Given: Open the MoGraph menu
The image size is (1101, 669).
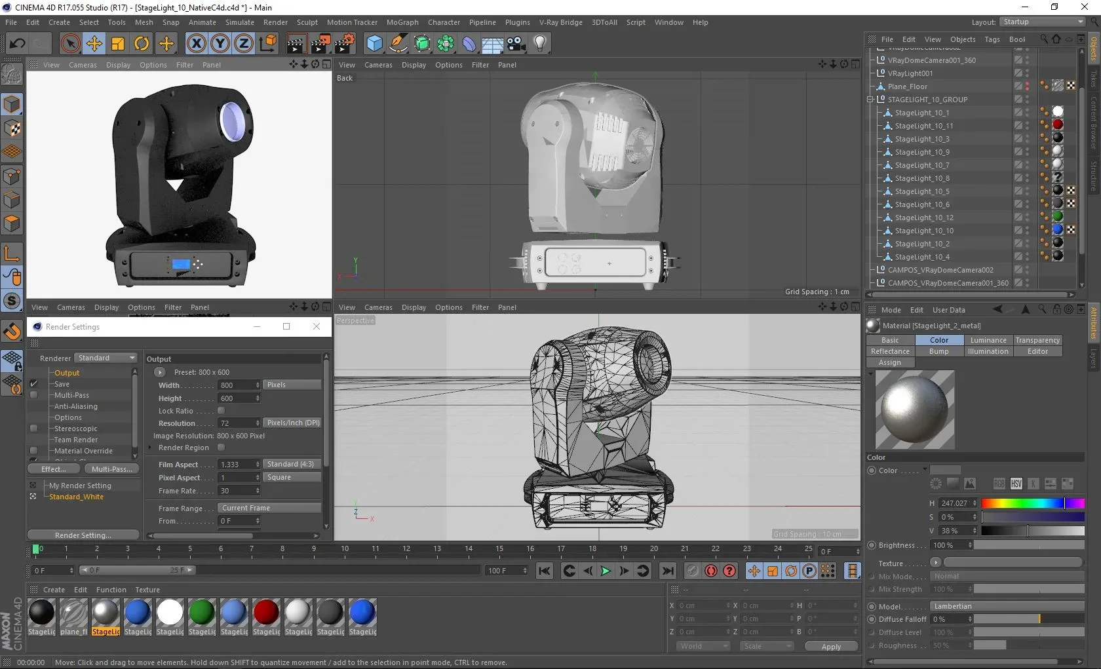Looking at the screenshot, I should pyautogui.click(x=402, y=22).
